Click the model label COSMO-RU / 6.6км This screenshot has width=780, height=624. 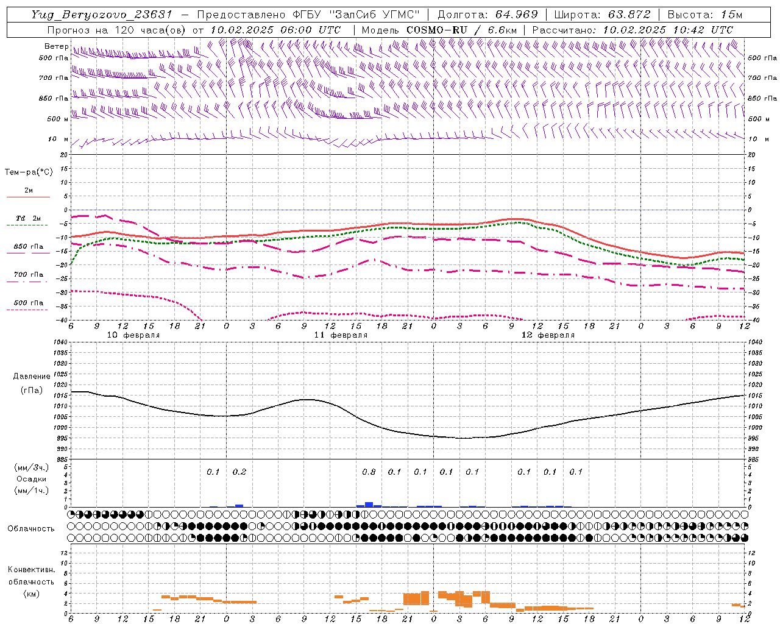click(x=461, y=30)
